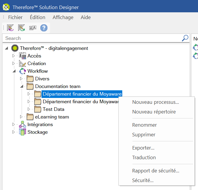The image size is (198, 190).
Task: Select the Création tree label
Action: (x=37, y=63)
